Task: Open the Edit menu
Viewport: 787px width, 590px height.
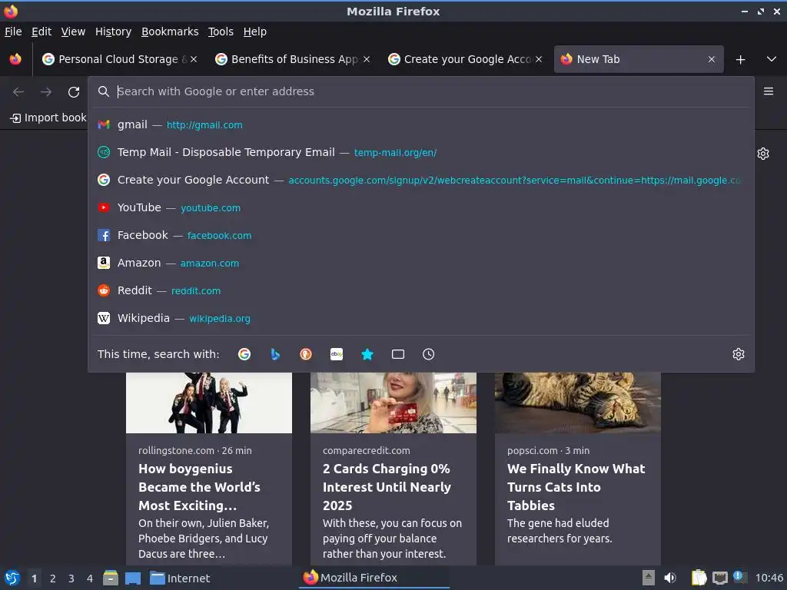Action: 42,31
